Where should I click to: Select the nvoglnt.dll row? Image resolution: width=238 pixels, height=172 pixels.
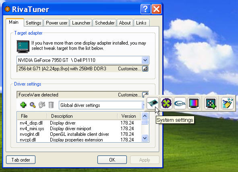click(79, 134)
